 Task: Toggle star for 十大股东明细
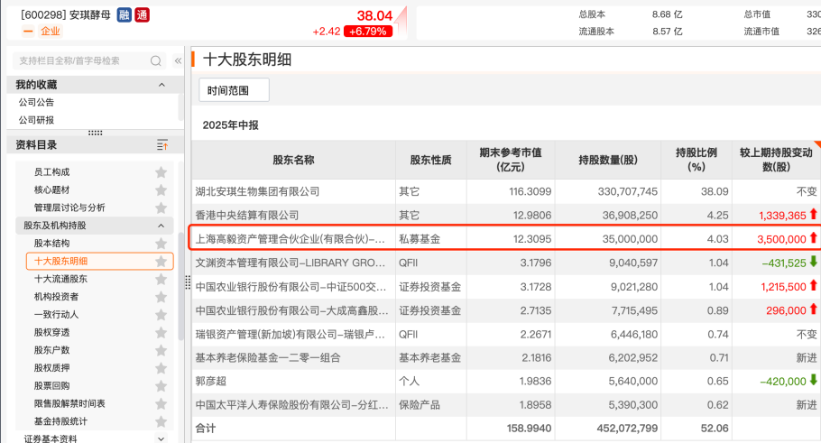(x=161, y=261)
